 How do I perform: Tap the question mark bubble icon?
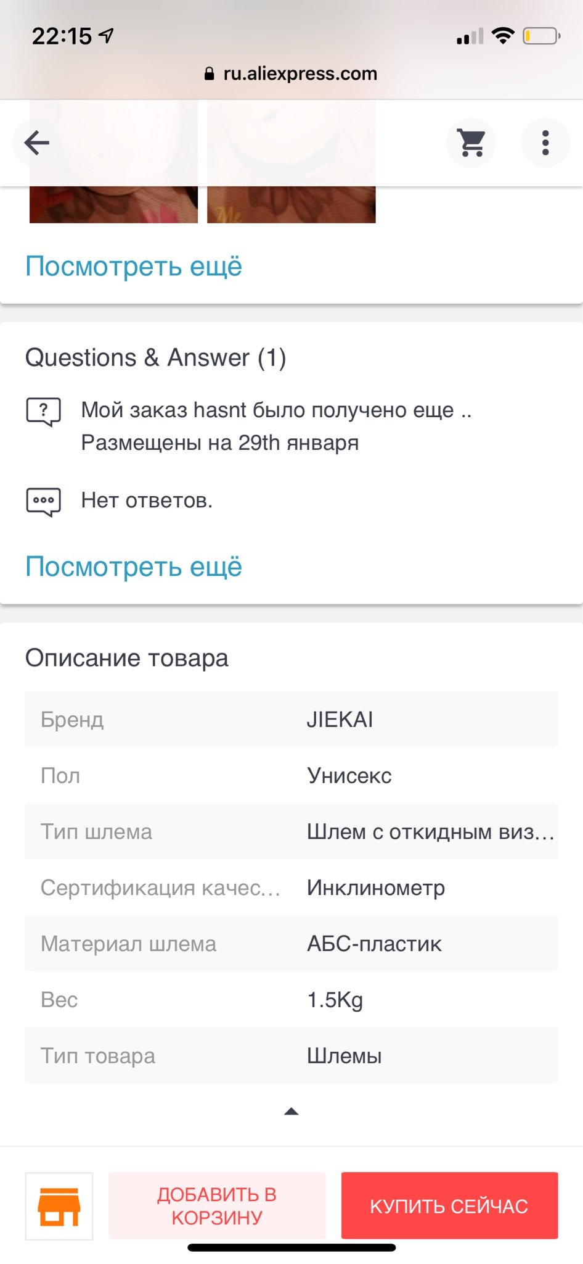pos(43,412)
